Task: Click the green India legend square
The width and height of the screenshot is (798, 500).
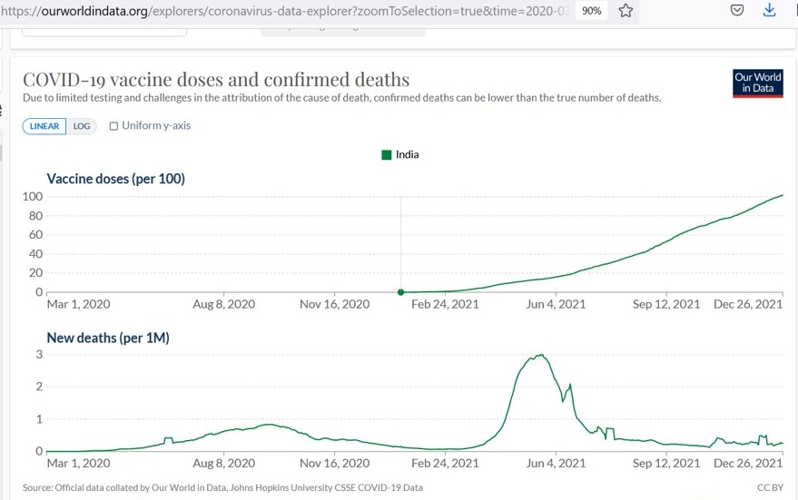Action: coord(387,155)
